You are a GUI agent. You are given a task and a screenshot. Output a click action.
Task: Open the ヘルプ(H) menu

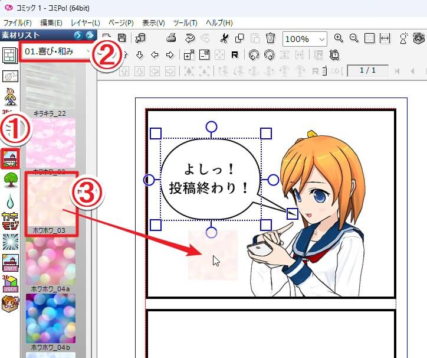coord(219,22)
